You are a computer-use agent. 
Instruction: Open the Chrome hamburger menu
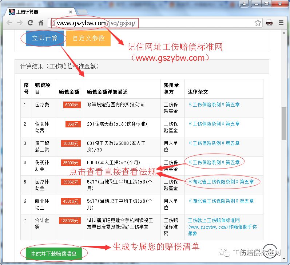281,23
